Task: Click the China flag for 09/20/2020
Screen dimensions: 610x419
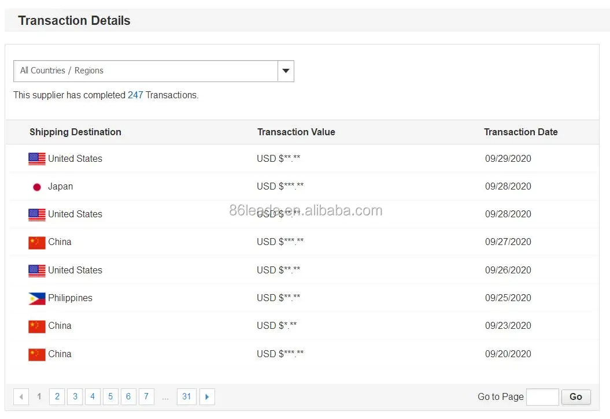Action: coord(37,354)
